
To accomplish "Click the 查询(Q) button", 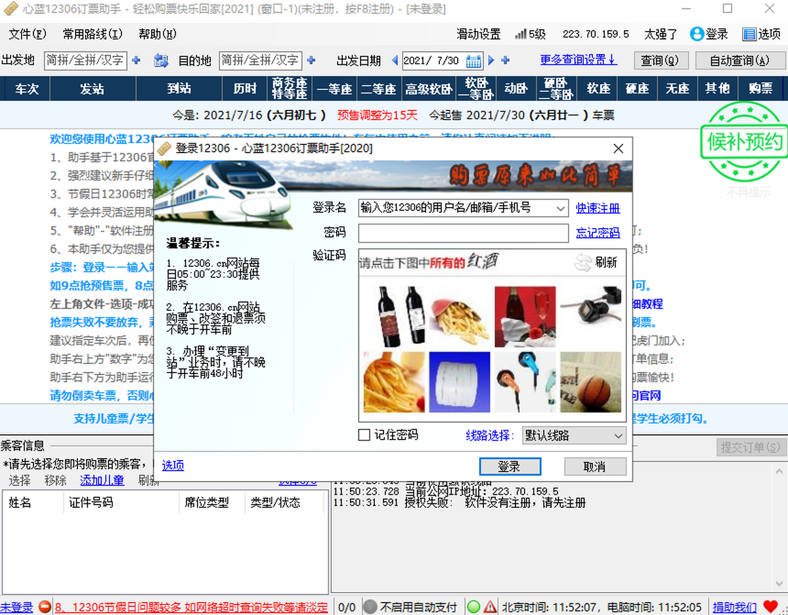I will click(x=660, y=60).
